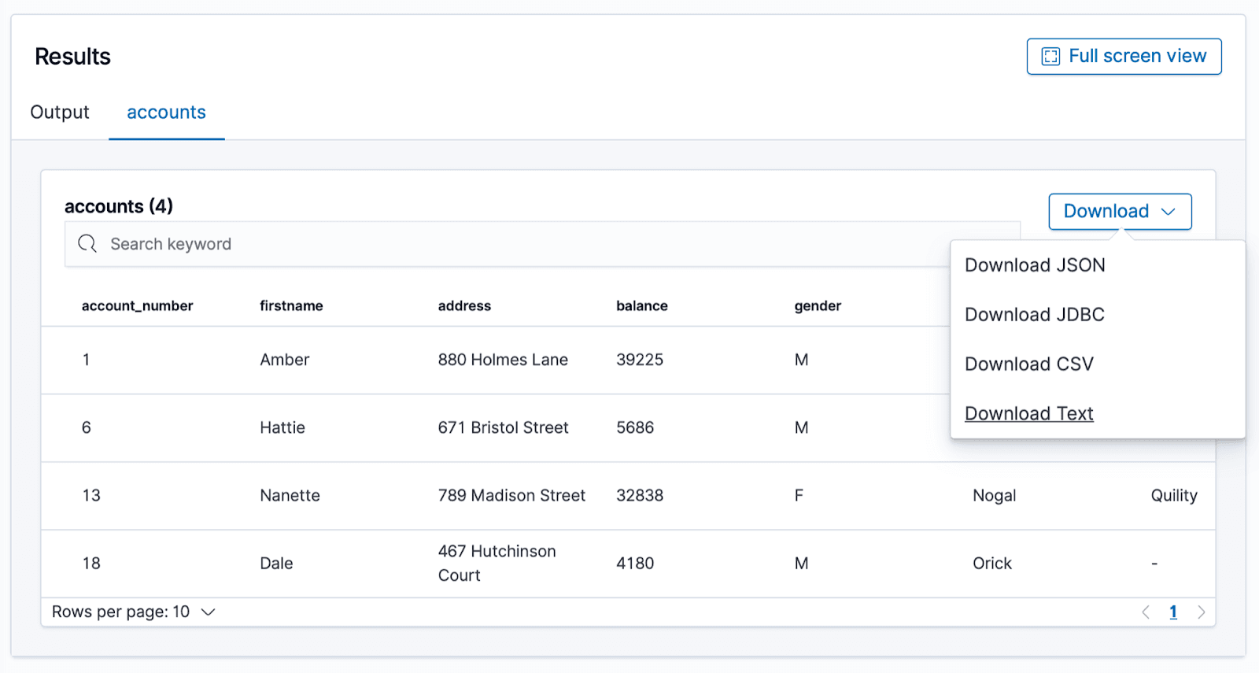Screen dimensions: 1259x673
Task: Click the firstname cell Amber
Action: click(285, 360)
